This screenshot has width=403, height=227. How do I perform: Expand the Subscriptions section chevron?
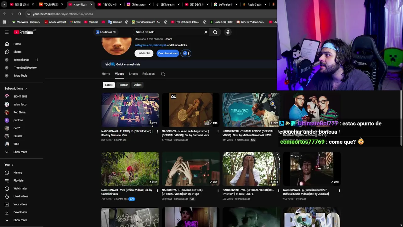(26, 89)
